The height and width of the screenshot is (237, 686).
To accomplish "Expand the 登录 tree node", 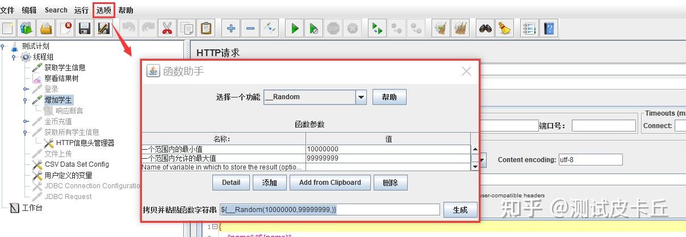I will tap(26, 89).
